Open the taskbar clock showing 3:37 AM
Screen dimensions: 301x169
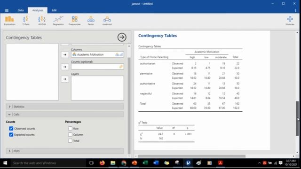[x=291, y=163]
